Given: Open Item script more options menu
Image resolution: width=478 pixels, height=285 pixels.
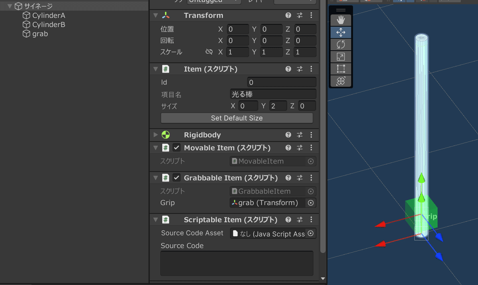Looking at the screenshot, I should [311, 69].
